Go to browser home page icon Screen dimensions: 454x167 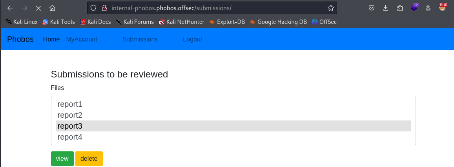coord(52,8)
